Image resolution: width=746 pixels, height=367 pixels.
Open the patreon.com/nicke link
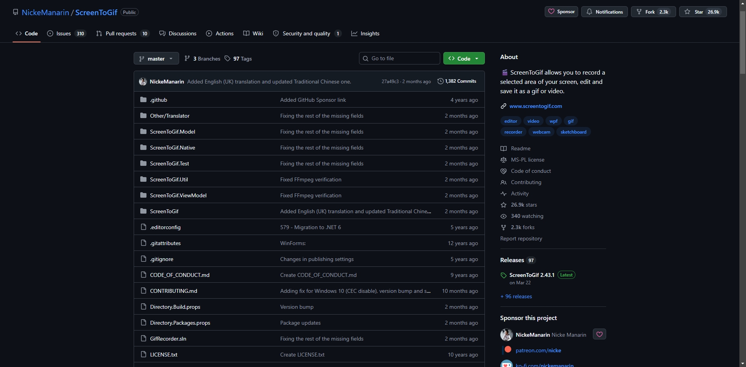(539, 350)
